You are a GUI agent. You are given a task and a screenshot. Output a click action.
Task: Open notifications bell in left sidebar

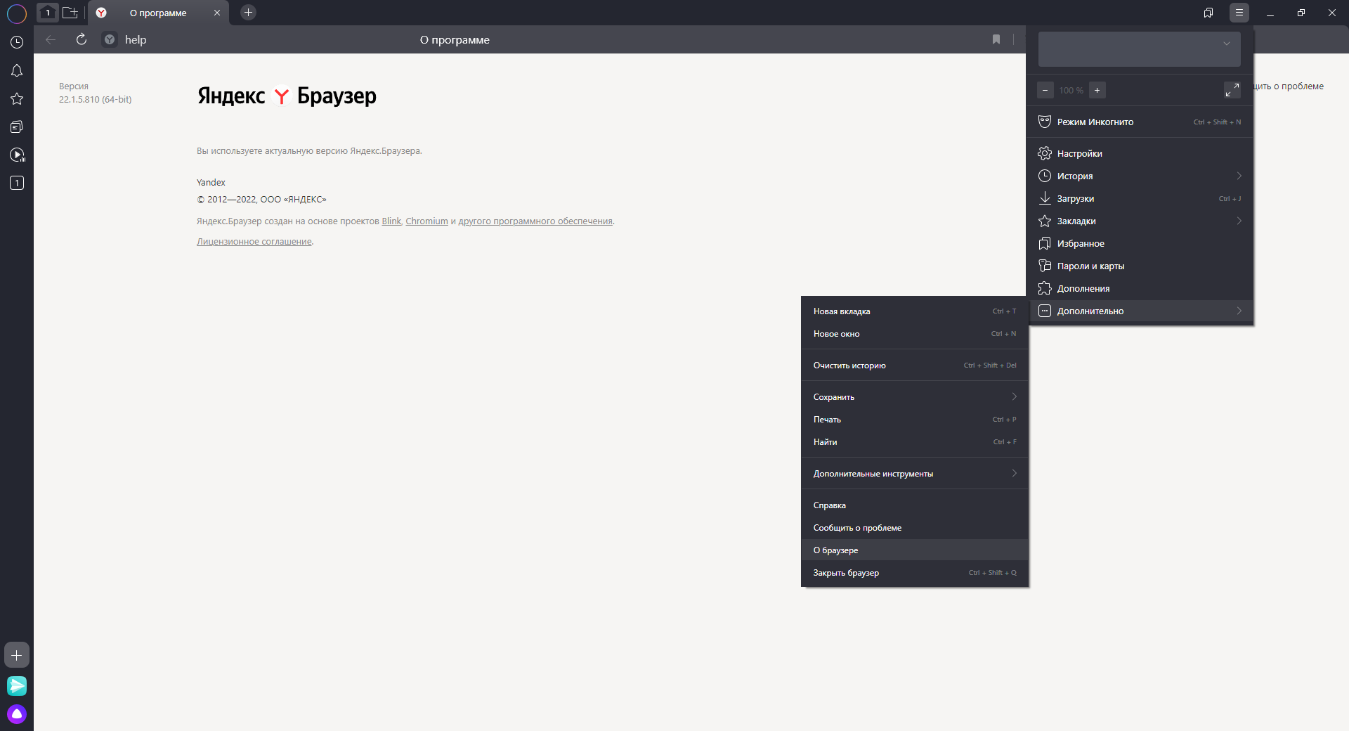(x=17, y=70)
